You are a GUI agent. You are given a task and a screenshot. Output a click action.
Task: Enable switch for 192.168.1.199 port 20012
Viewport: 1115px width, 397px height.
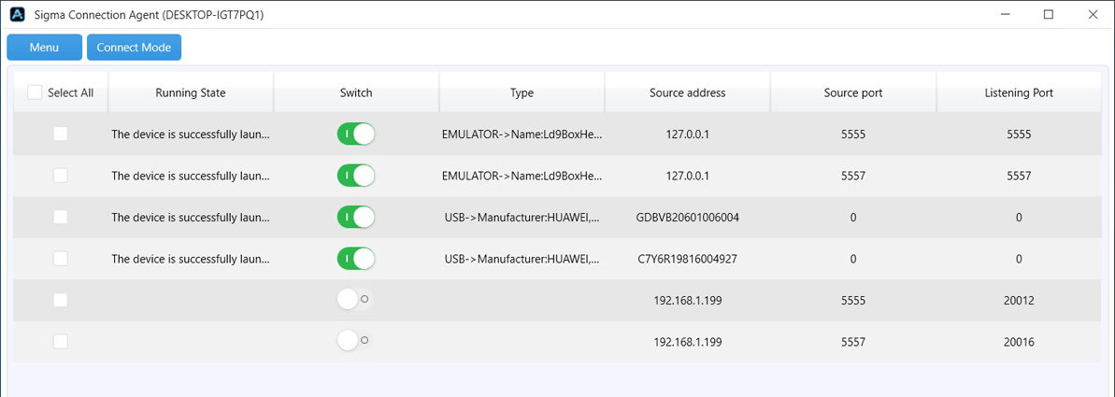pos(355,300)
